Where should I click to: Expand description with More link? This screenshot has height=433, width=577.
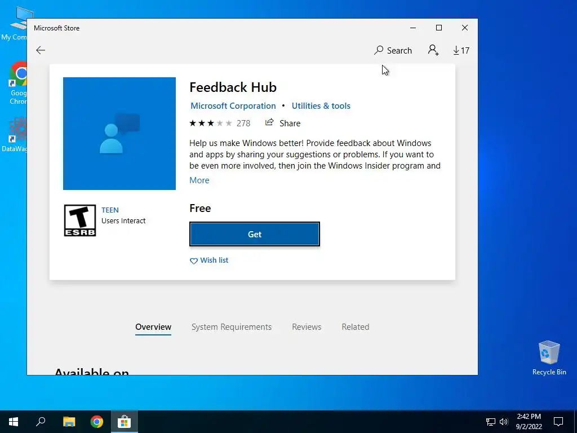tap(199, 180)
